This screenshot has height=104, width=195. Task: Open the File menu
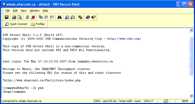(x=8, y=11)
